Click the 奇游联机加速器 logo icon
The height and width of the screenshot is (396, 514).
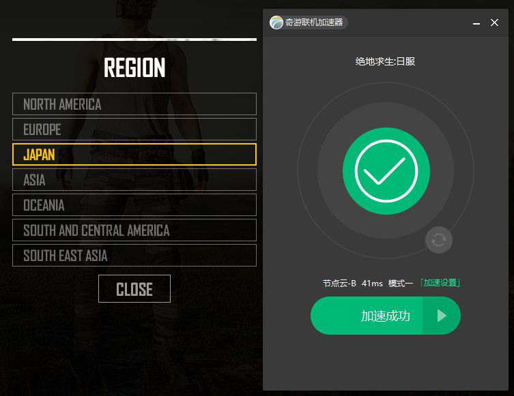(x=276, y=22)
